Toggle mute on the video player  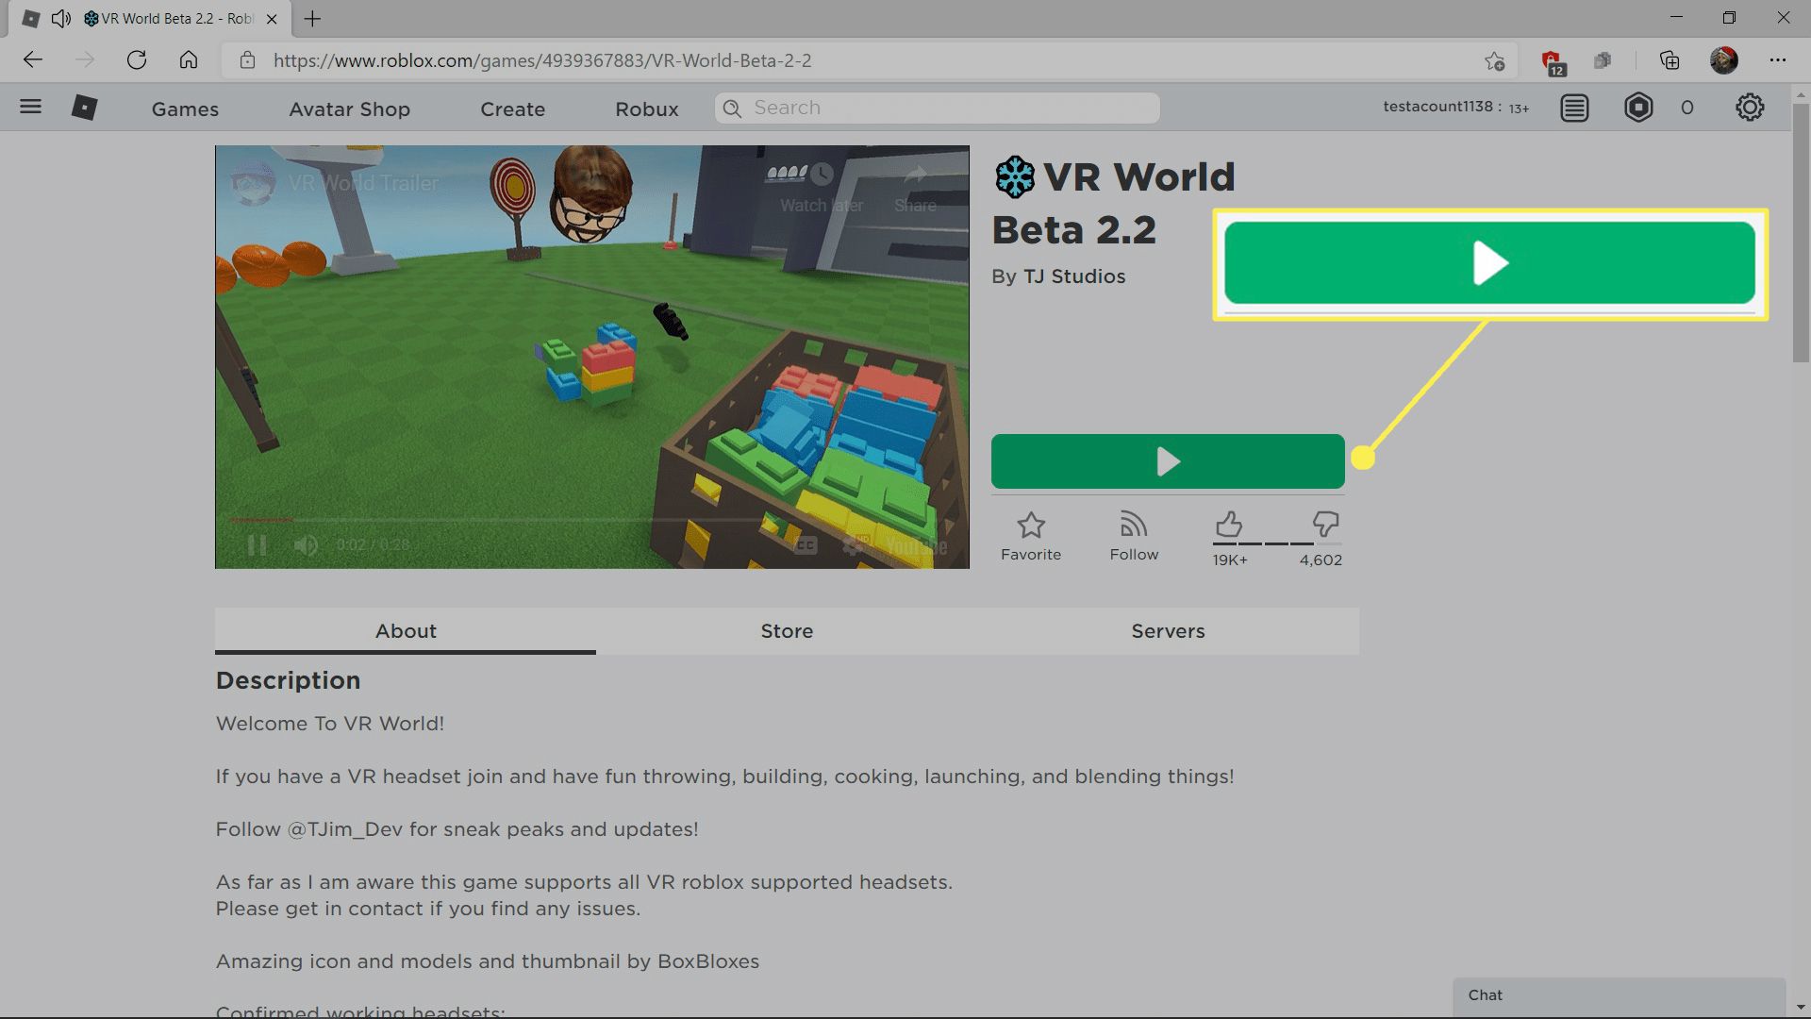point(306,543)
